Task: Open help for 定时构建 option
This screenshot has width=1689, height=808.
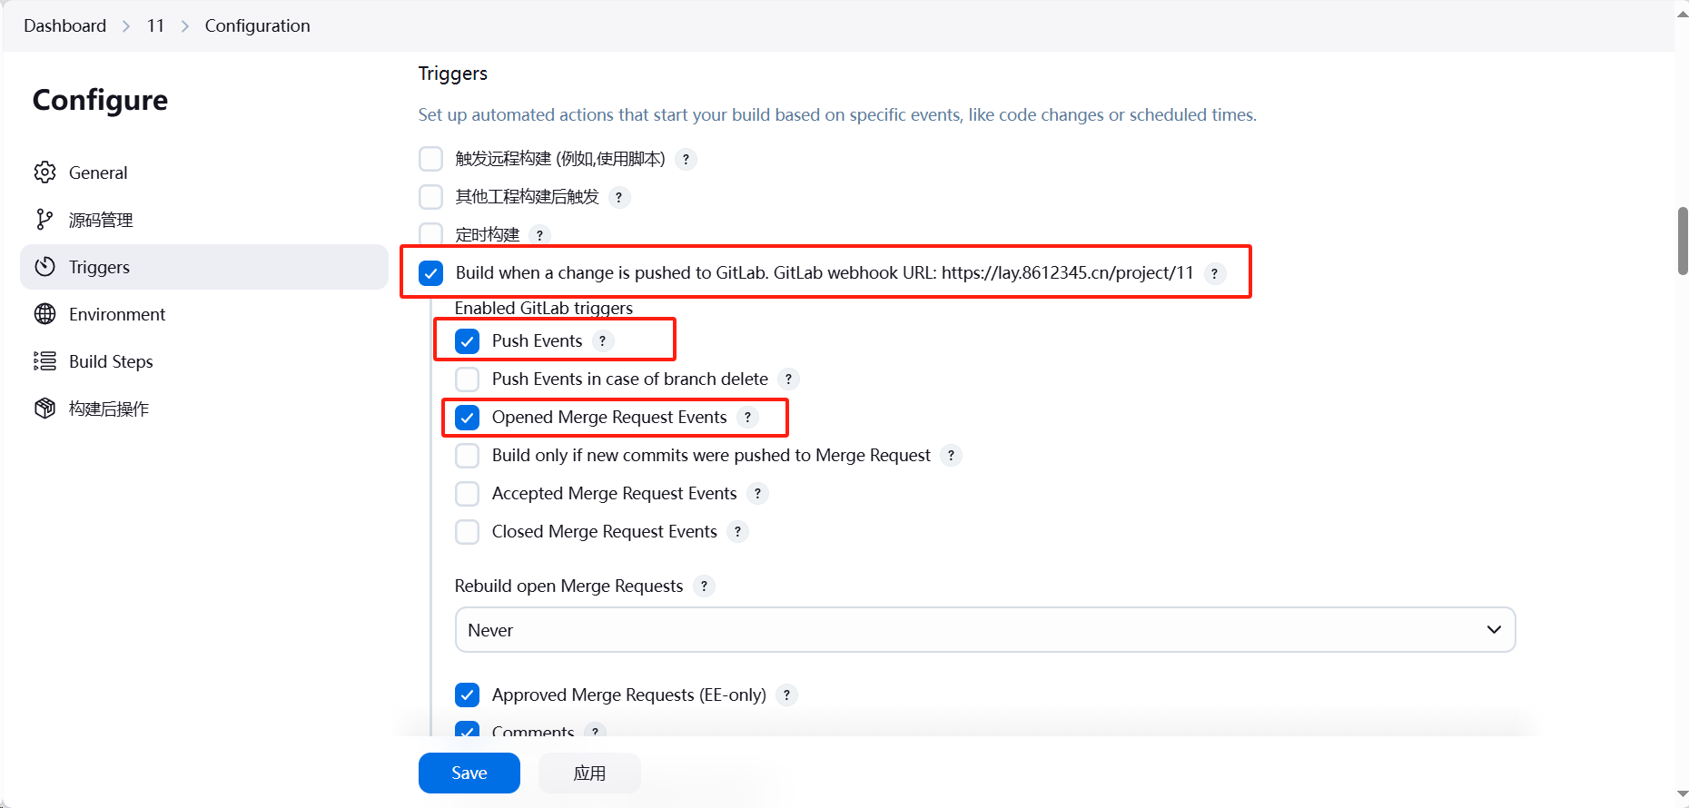Action: coord(539,235)
